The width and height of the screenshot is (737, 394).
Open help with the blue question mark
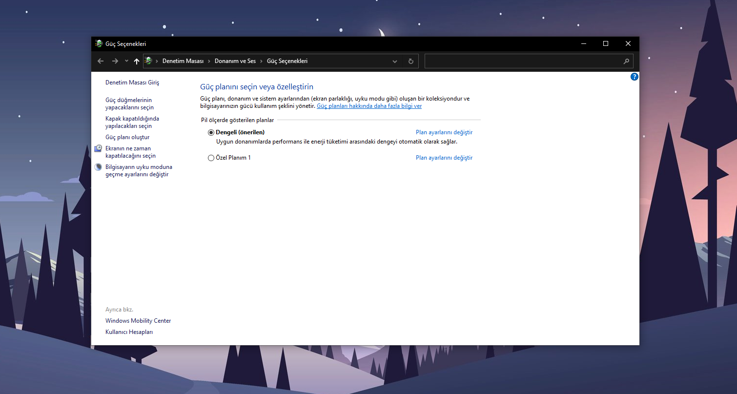[x=635, y=77]
